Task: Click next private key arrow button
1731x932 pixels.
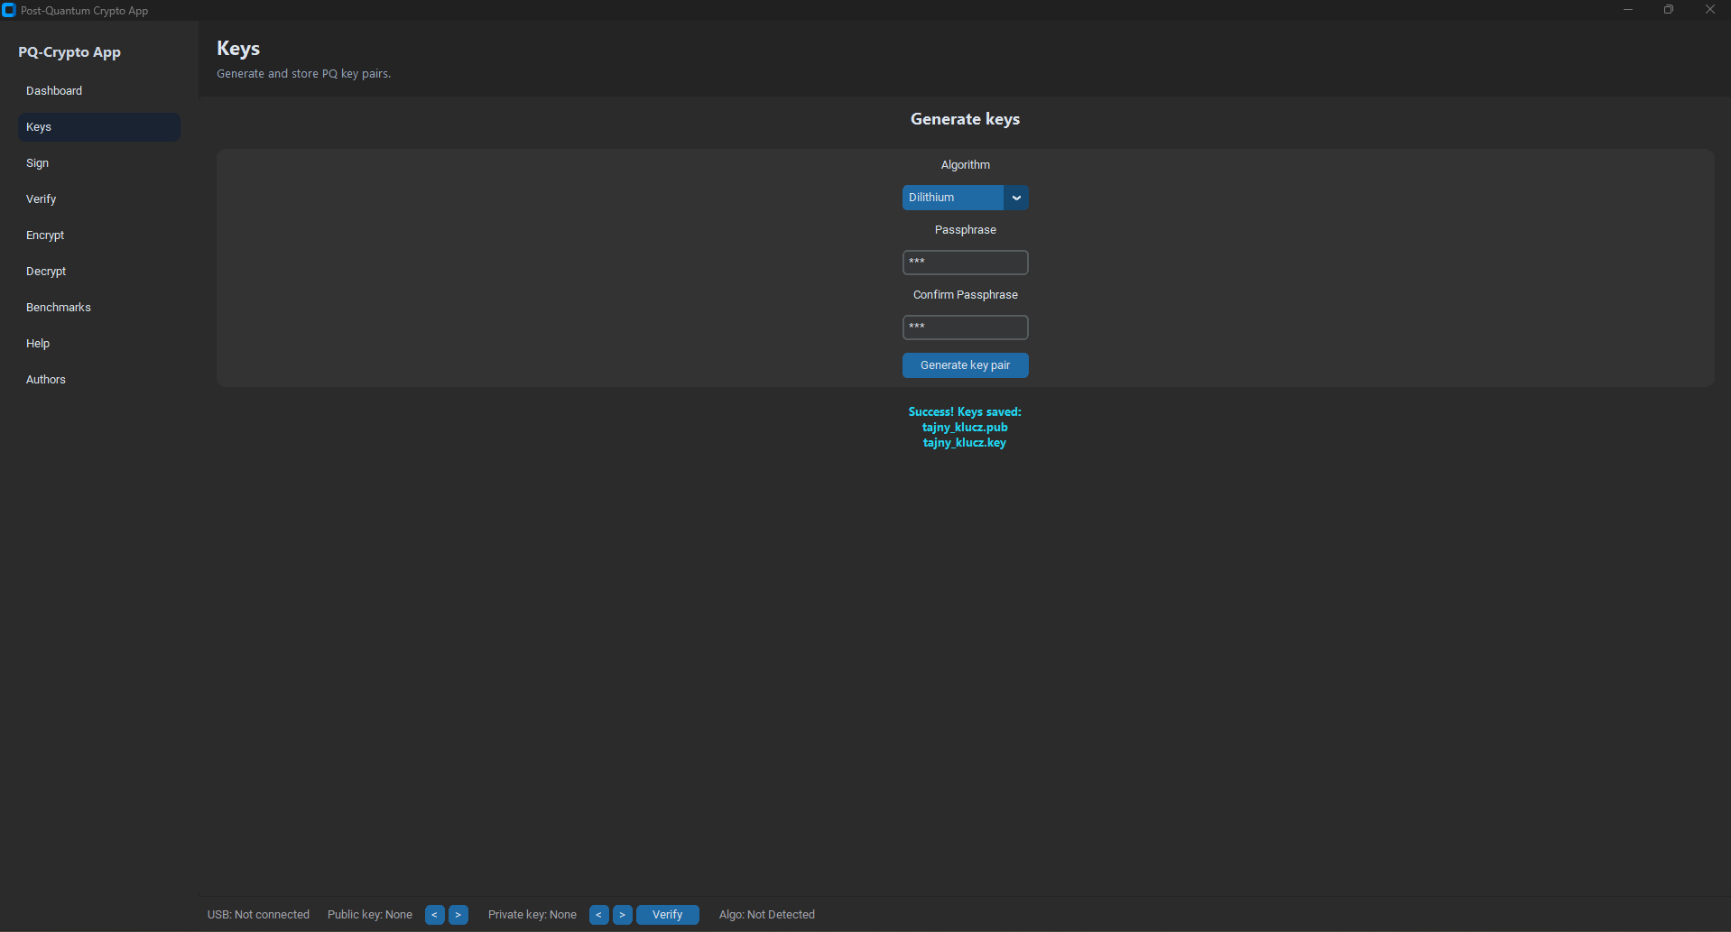Action: (623, 915)
